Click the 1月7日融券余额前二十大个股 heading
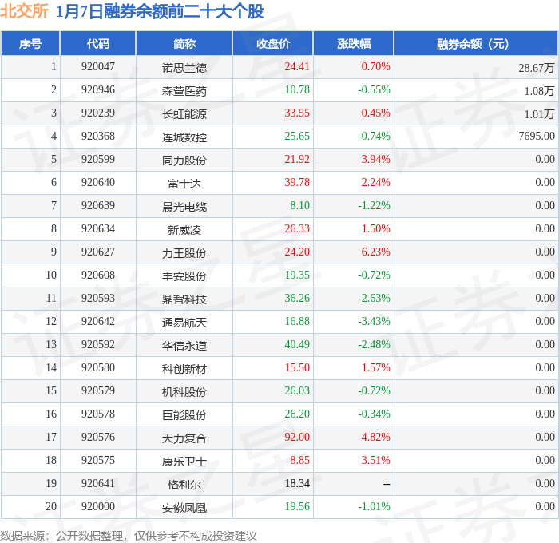The width and height of the screenshot is (559, 543). click(x=160, y=11)
